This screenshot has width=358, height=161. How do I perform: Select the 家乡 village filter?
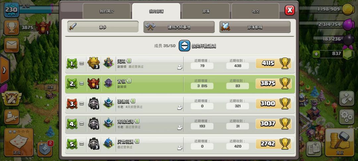click(x=103, y=27)
